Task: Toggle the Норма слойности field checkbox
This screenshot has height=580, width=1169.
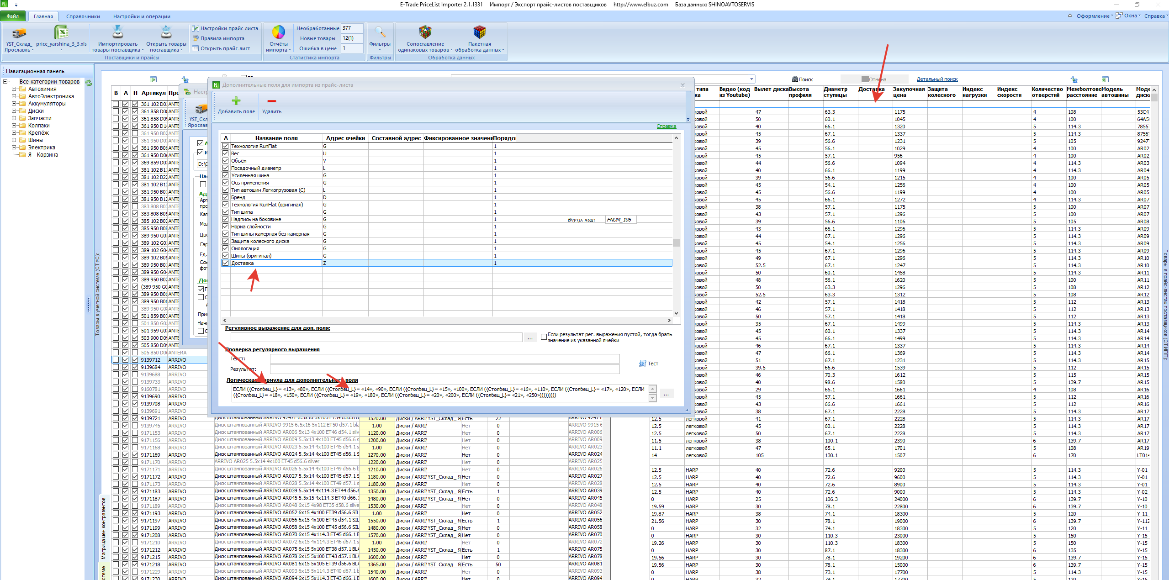Action: [x=225, y=227]
